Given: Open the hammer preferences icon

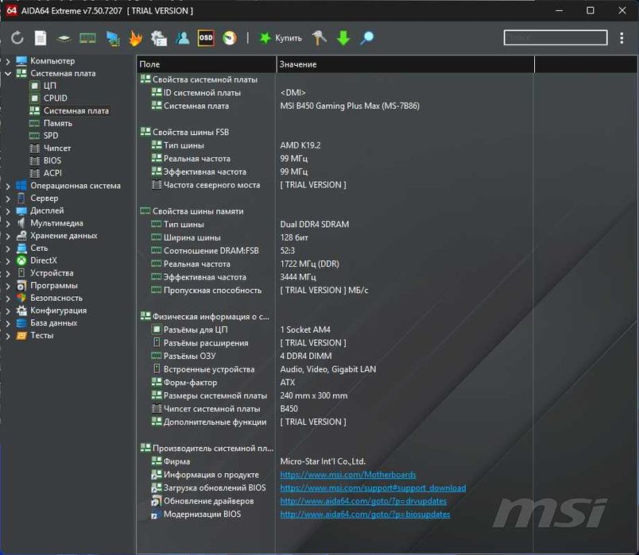Looking at the screenshot, I should [x=319, y=38].
